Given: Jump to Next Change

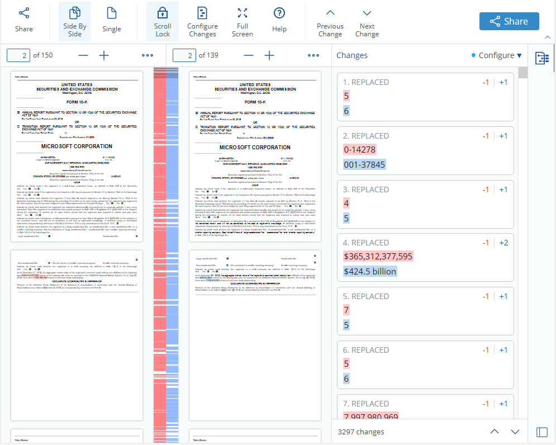Looking at the screenshot, I should [x=367, y=21].
